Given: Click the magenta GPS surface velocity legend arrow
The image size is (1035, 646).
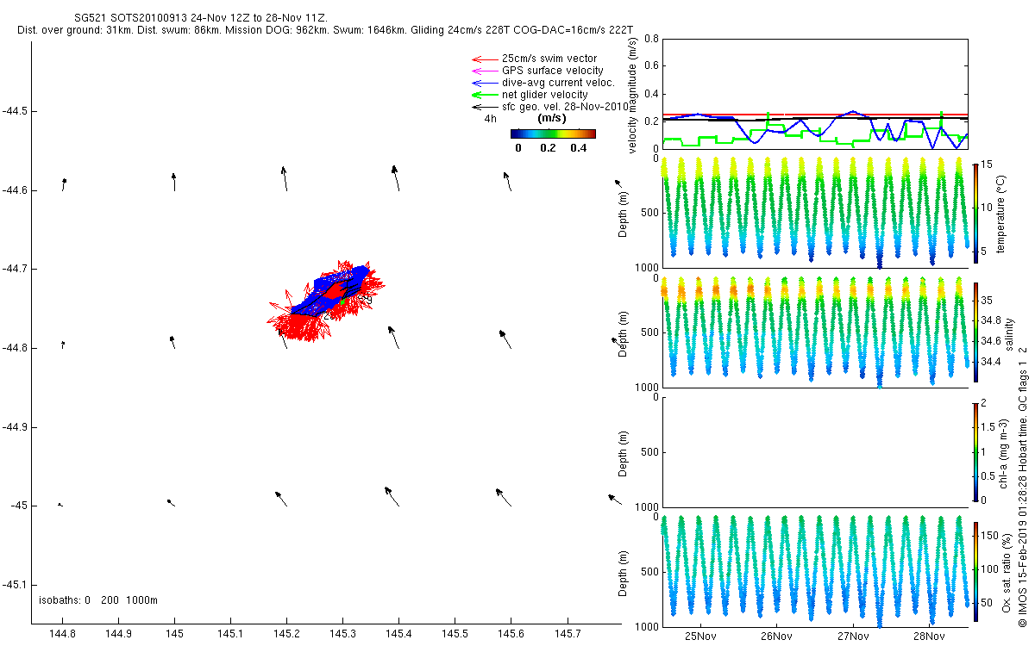Looking at the screenshot, I should (484, 71).
